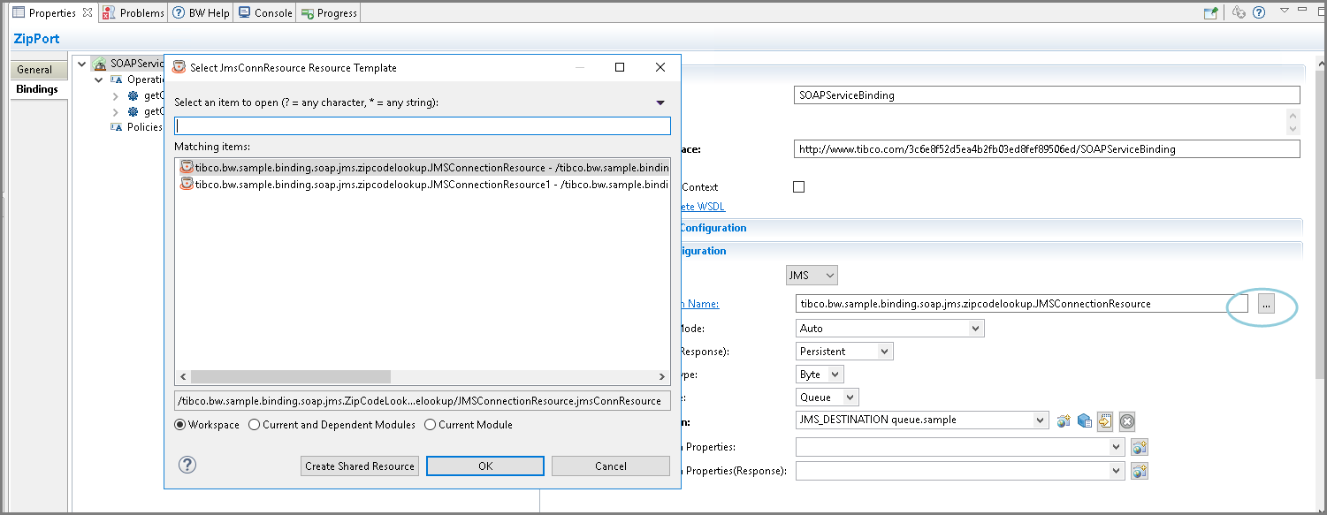Viewport: 1327px width, 515px height.
Task: Click the WSDL hyperlink
Action: 703,207
